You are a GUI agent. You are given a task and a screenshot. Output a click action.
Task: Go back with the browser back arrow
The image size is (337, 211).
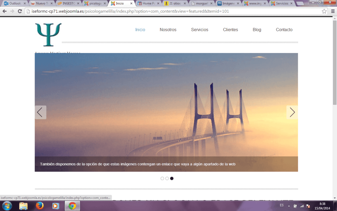tap(5, 11)
